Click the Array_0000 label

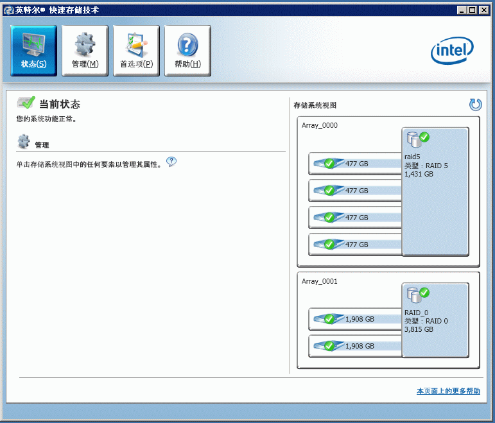[320, 125]
